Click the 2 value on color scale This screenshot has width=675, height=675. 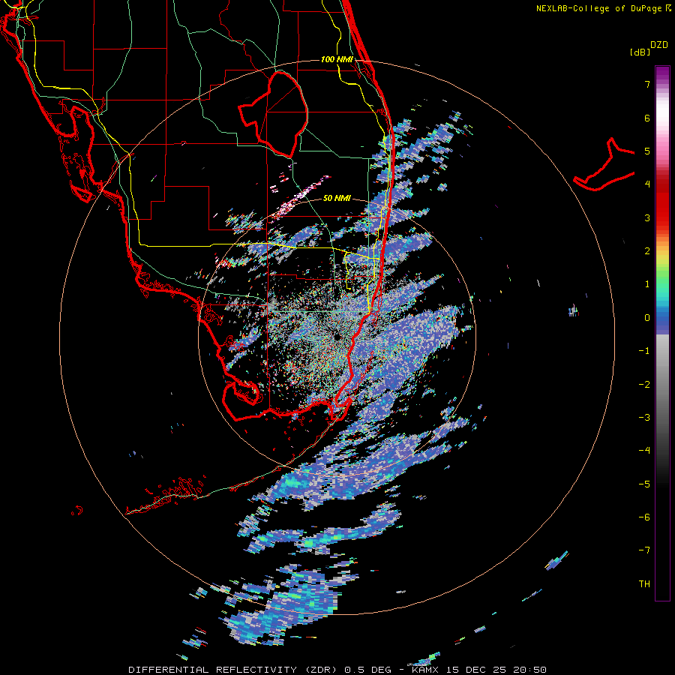click(647, 251)
